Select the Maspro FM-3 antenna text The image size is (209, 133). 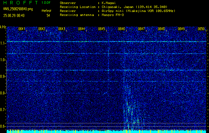pyautogui.click(x=113, y=15)
